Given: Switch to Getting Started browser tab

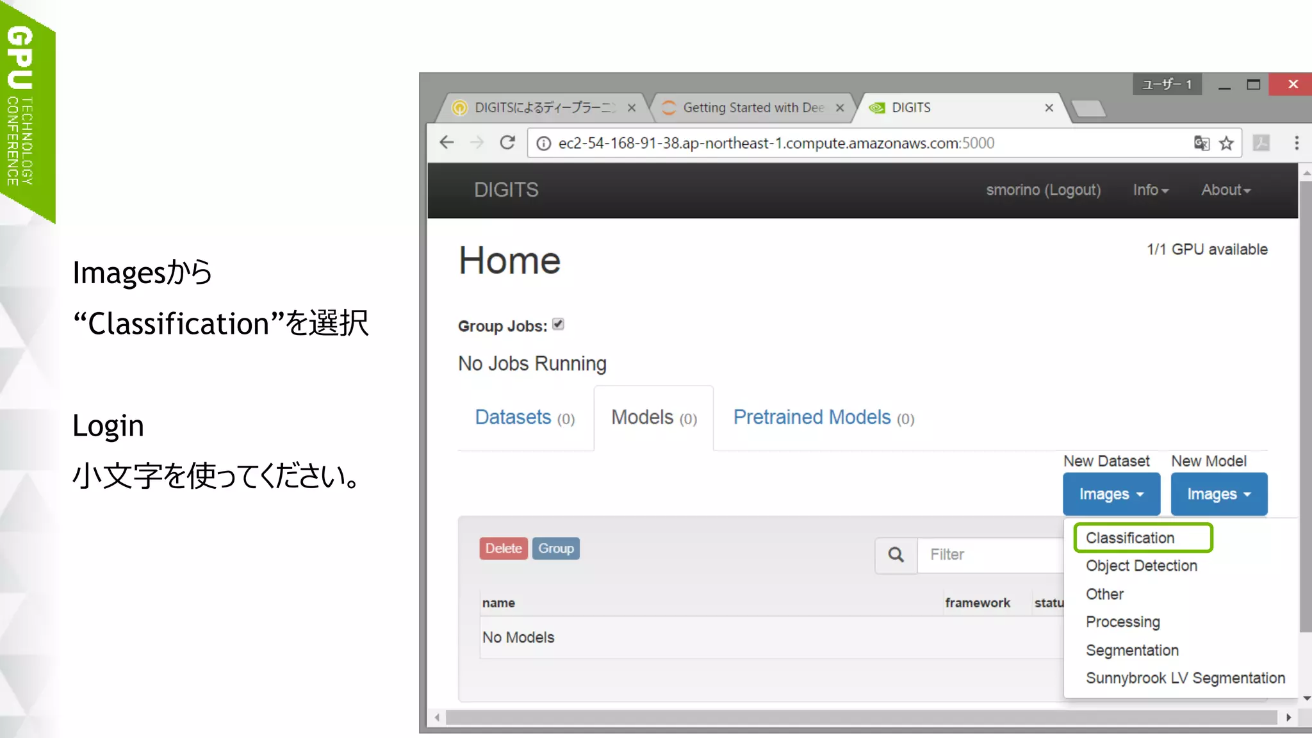Looking at the screenshot, I should pyautogui.click(x=753, y=108).
